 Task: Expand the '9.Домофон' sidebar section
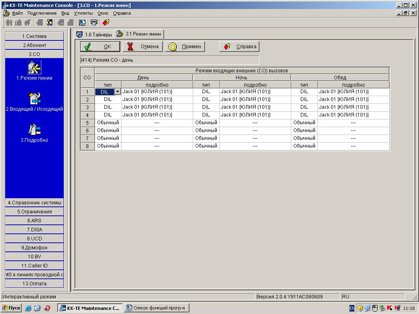point(34,247)
